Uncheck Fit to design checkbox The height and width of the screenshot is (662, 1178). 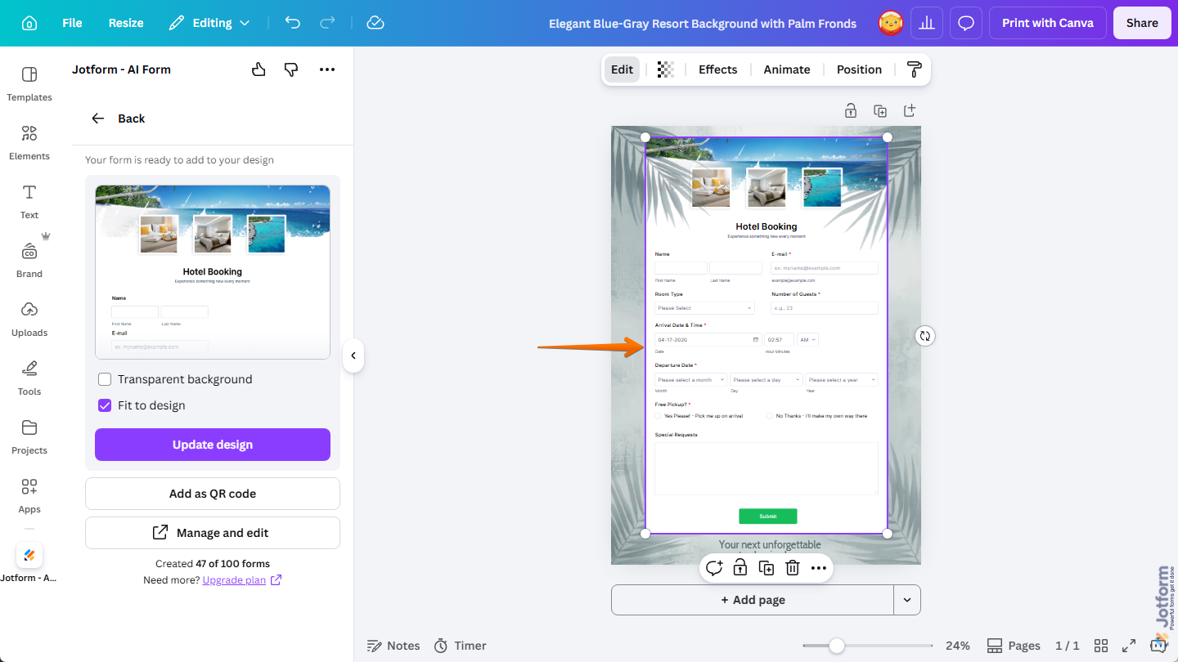click(105, 405)
